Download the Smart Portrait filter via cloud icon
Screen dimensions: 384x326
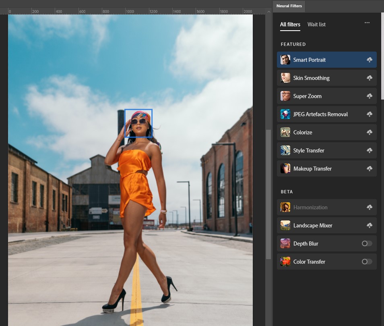point(369,60)
